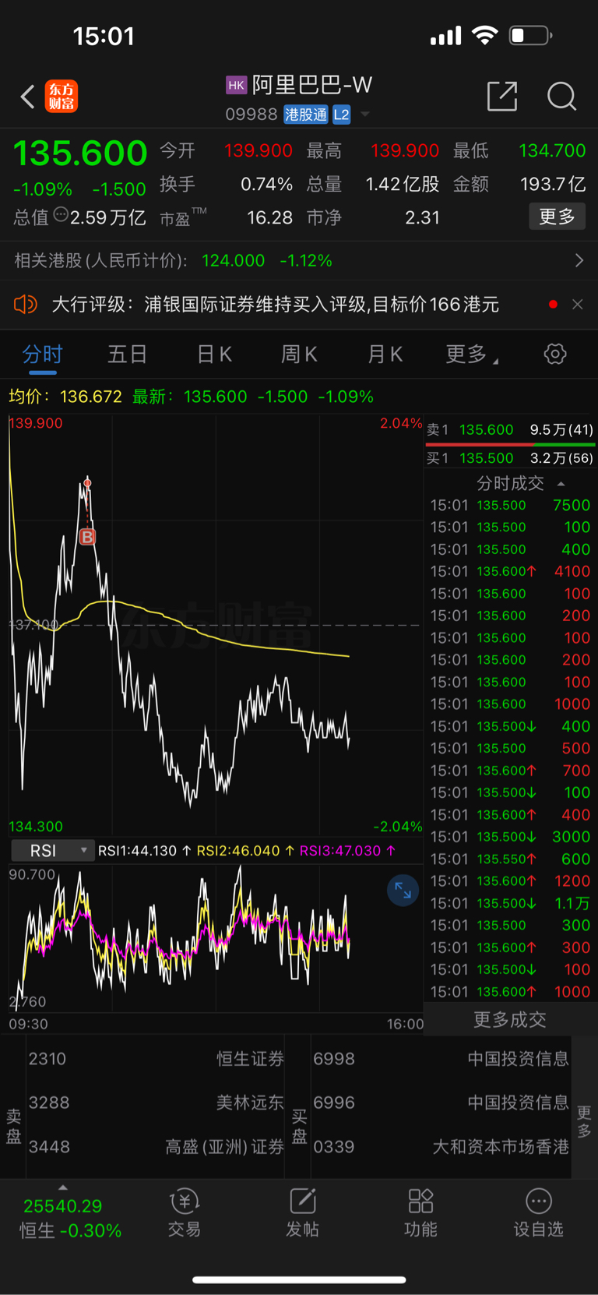
Task: Tap the B buy marker on chart
Action: pyautogui.click(x=87, y=537)
